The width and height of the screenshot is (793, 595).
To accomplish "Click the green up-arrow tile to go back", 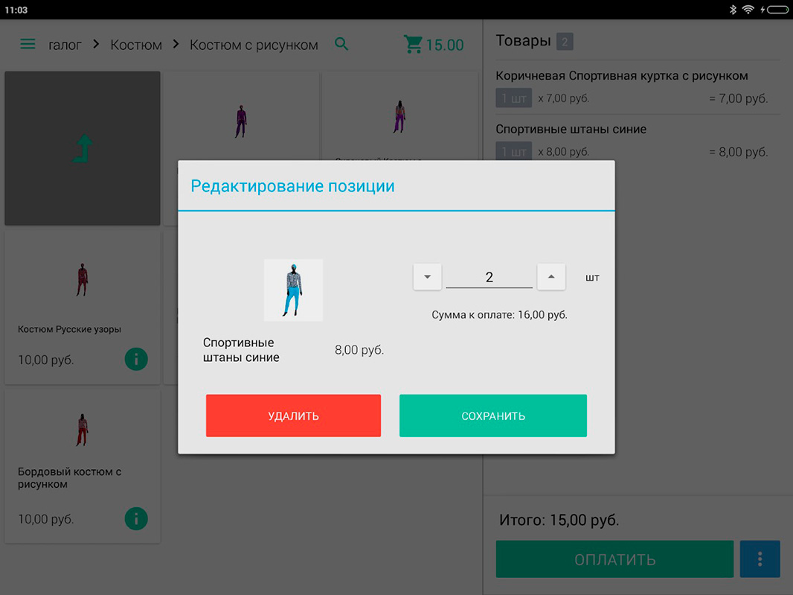I will (82, 147).
